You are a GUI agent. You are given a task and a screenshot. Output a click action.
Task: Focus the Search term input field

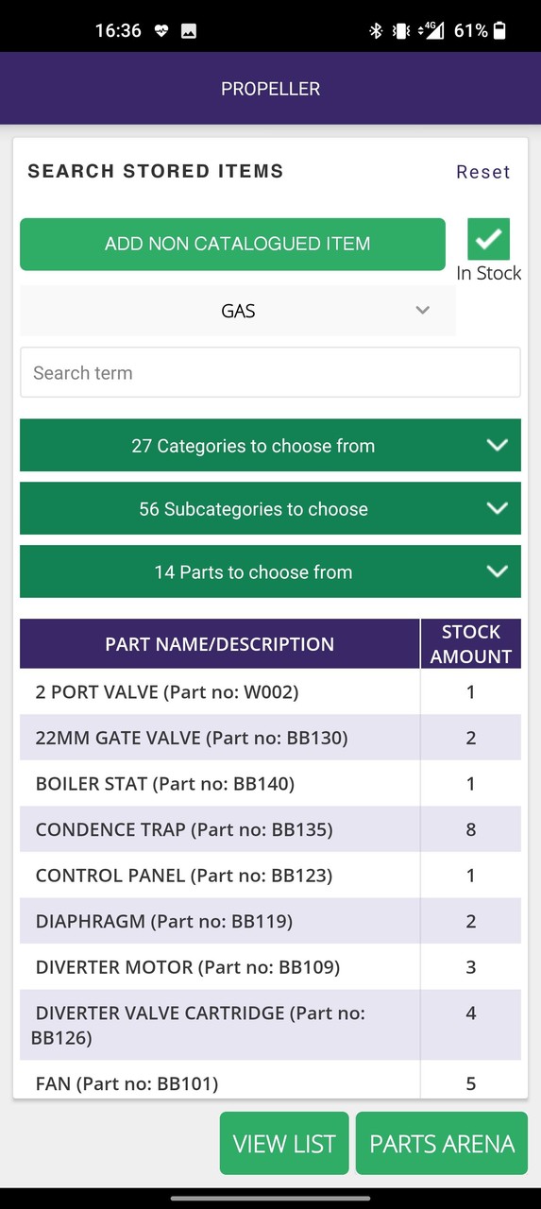270,373
